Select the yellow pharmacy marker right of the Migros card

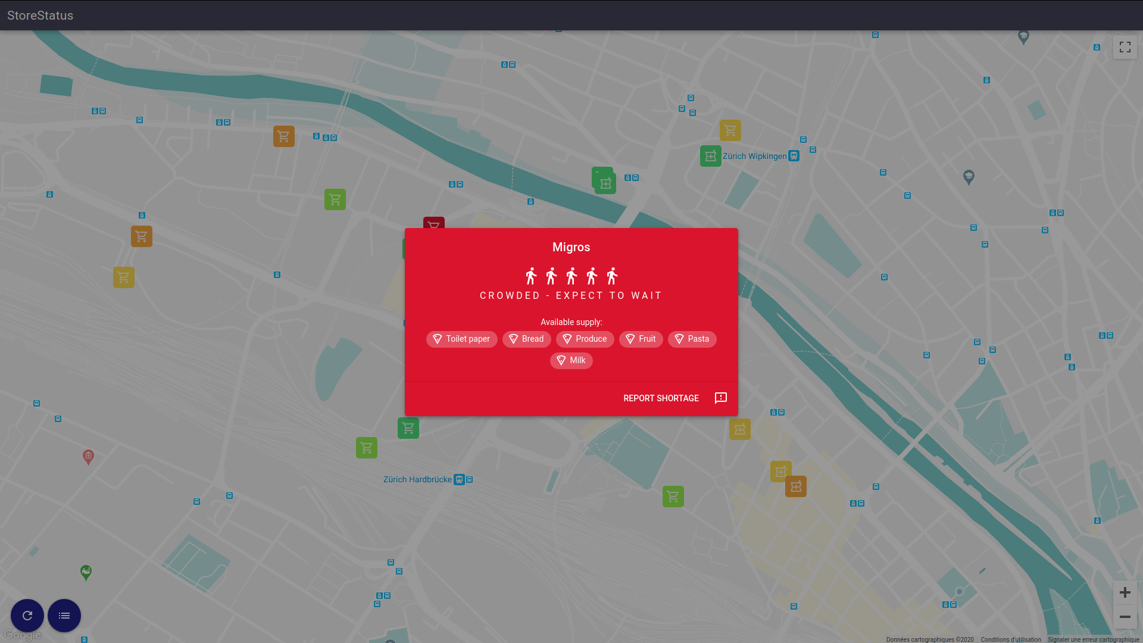pyautogui.click(x=740, y=429)
